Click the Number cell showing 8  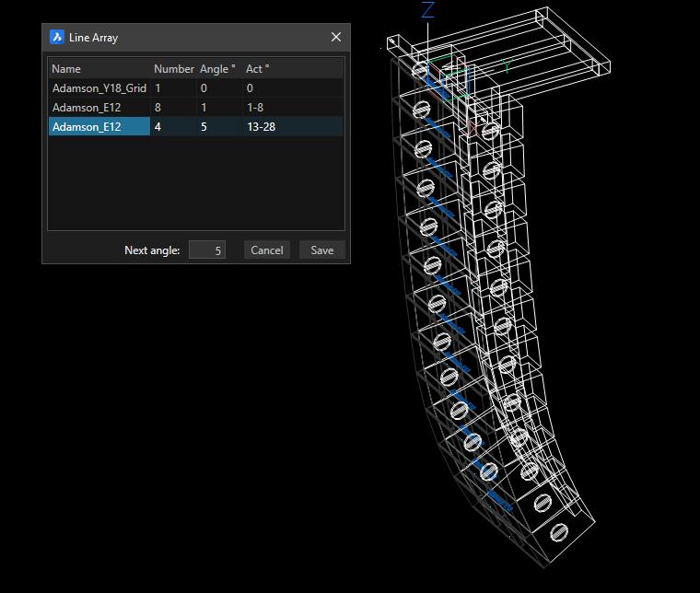coord(158,108)
